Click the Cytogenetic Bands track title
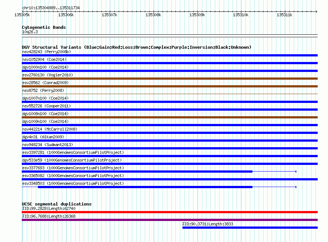The height and width of the screenshot is (242, 328). (44, 27)
